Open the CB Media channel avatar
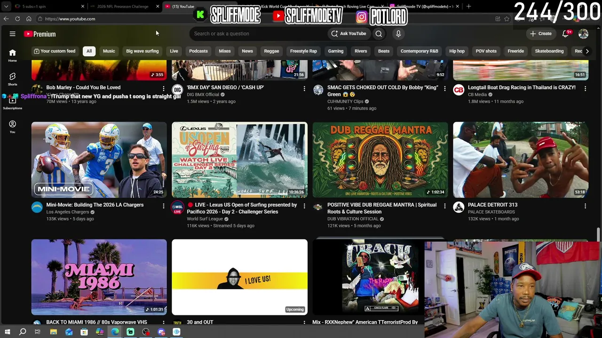The height and width of the screenshot is (338, 602). tap(459, 90)
